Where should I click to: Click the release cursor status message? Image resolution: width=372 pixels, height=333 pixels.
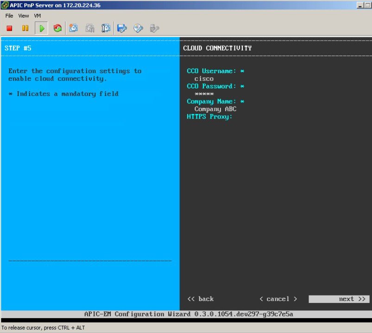point(43,328)
